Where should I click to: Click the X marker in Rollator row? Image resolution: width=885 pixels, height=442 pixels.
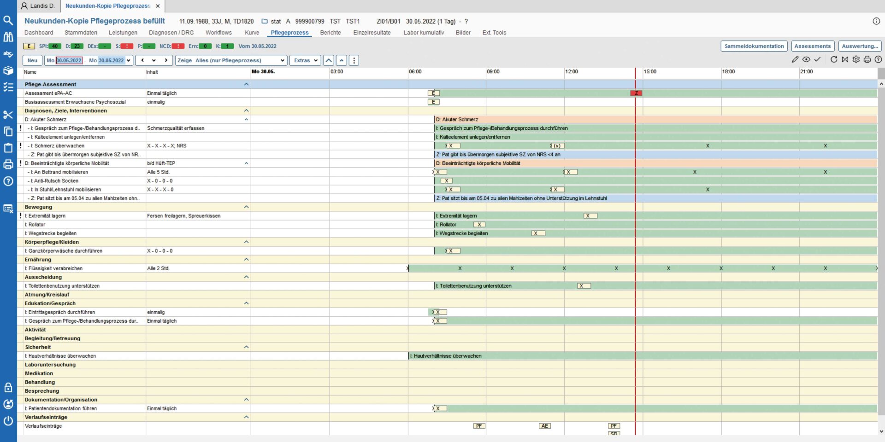click(x=479, y=225)
